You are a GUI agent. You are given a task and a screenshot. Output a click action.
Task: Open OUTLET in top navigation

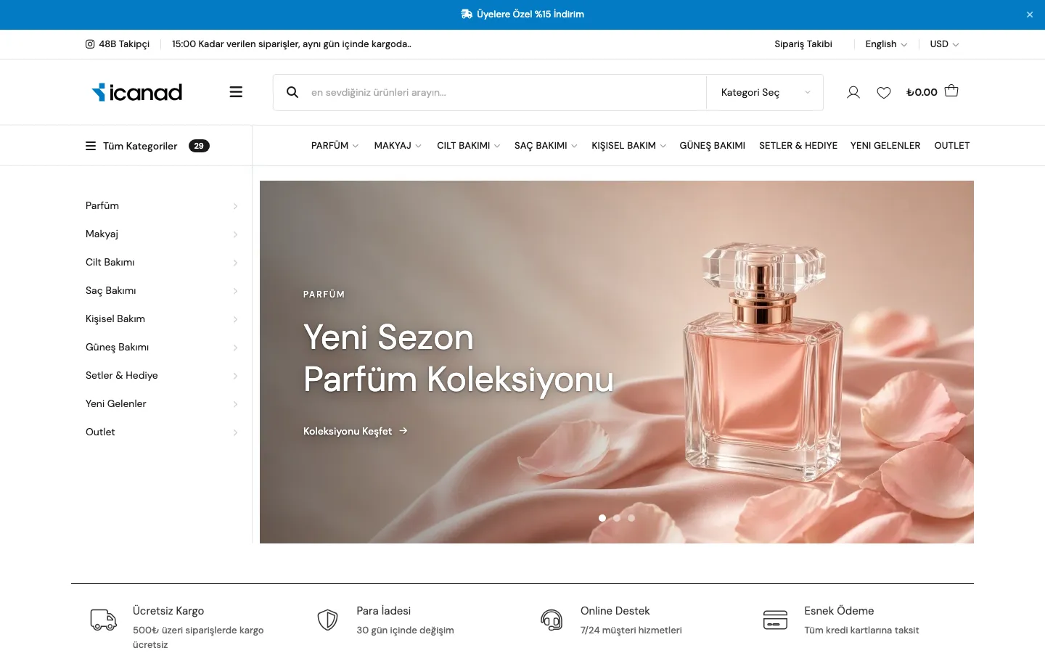pos(952,146)
